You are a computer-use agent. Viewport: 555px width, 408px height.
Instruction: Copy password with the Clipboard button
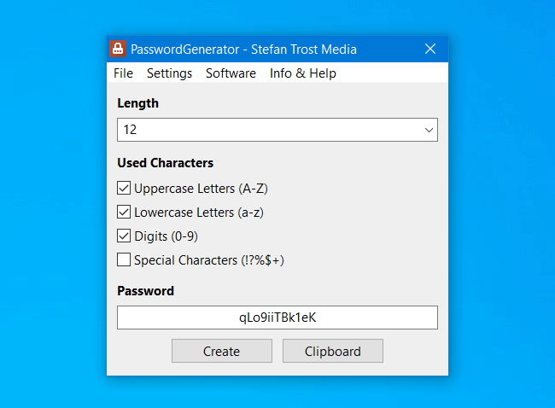click(x=332, y=351)
